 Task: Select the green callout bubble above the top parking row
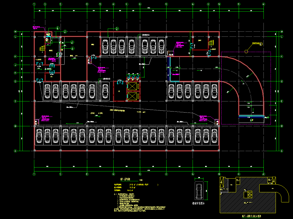pyautogui.click(x=117, y=29)
